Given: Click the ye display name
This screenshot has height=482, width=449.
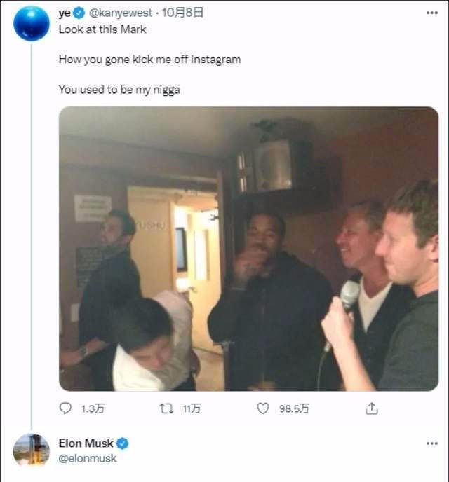Looking at the screenshot, I should (65, 13).
